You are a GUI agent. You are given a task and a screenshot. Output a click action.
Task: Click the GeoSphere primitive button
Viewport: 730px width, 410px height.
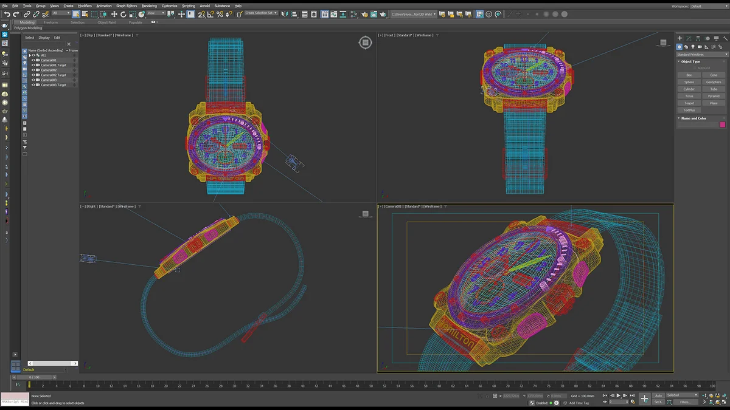coord(714,82)
